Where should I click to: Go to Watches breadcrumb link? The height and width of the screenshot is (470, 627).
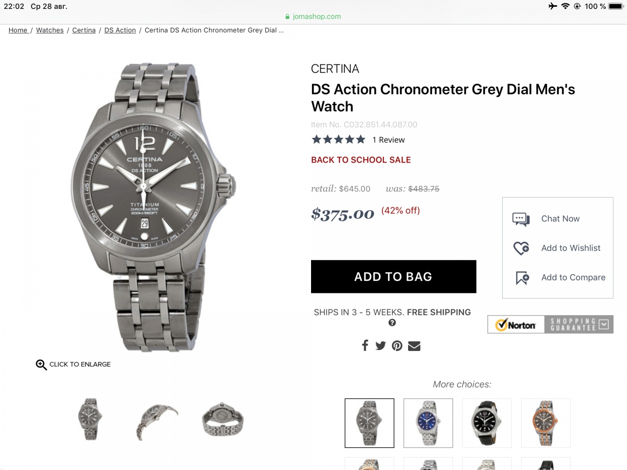point(50,30)
